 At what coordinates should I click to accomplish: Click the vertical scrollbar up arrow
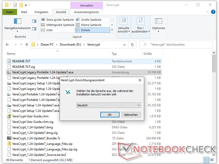point(214,53)
